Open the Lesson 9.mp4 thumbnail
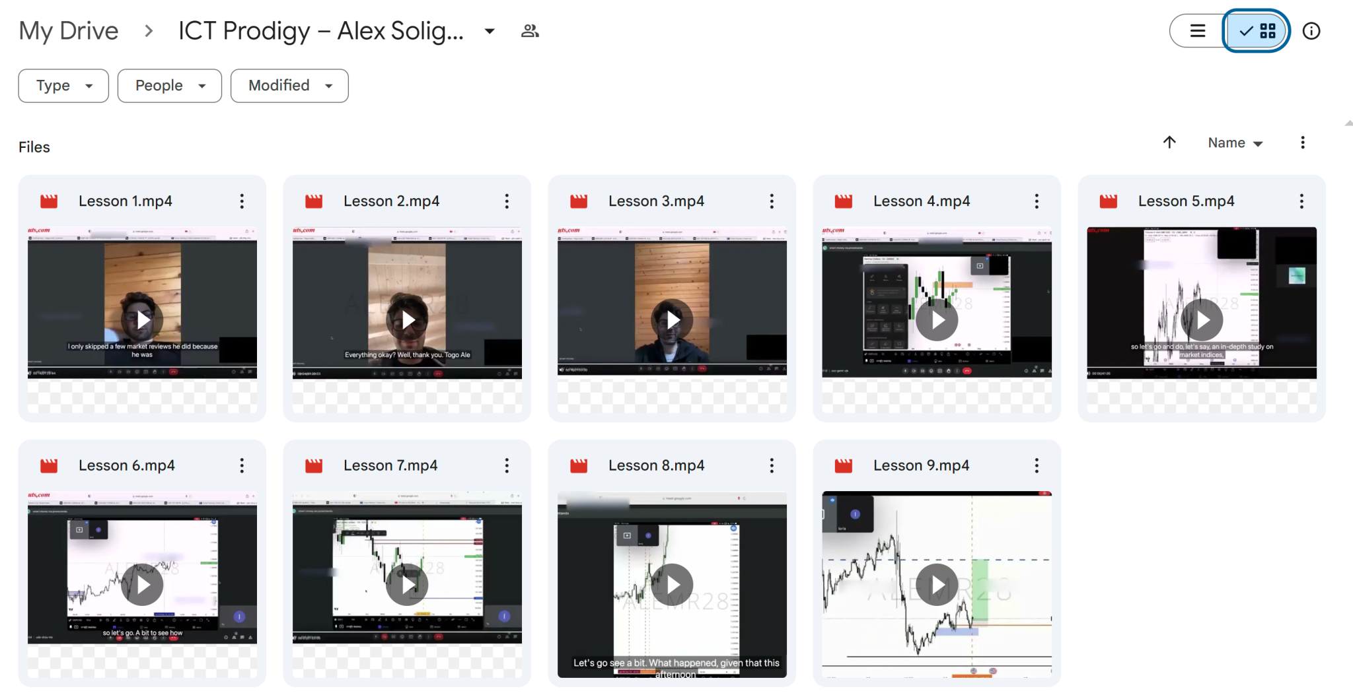Image resolution: width=1353 pixels, height=699 pixels. tap(936, 585)
